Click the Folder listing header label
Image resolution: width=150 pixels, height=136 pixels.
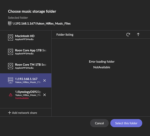point(65,35)
